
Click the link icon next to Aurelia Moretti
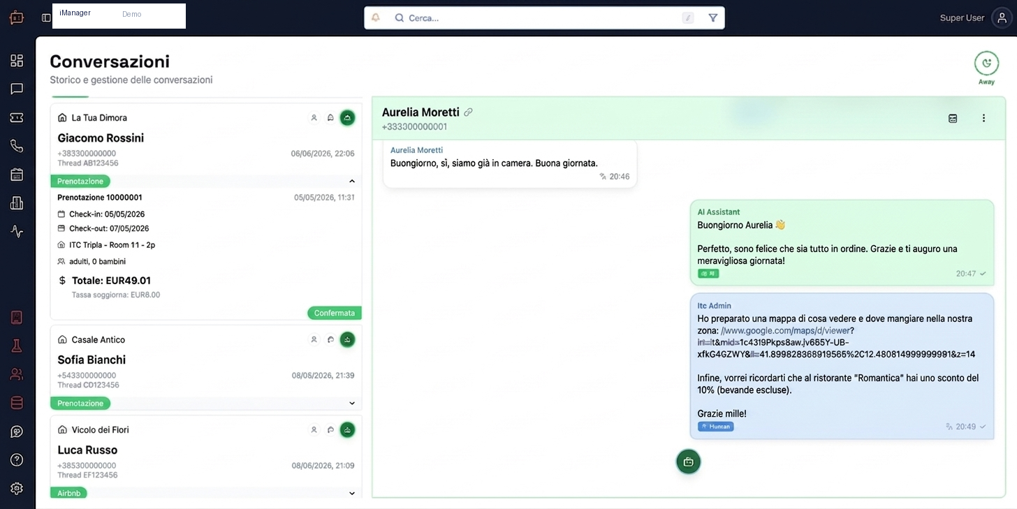pyautogui.click(x=469, y=112)
